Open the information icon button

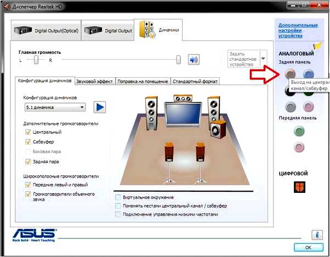(x=317, y=235)
